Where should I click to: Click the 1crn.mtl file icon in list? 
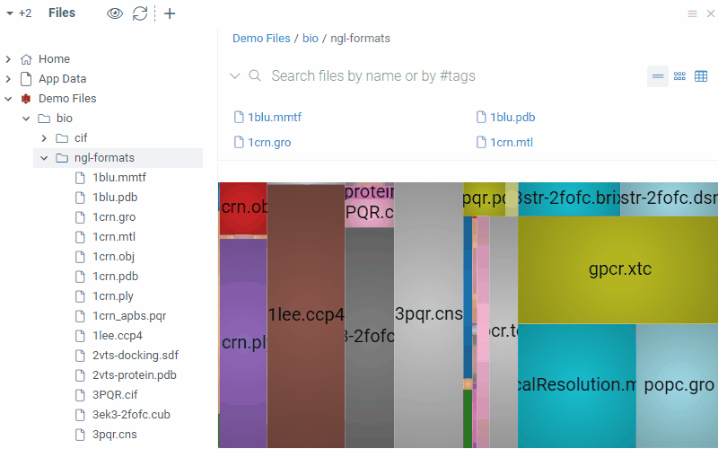481,143
